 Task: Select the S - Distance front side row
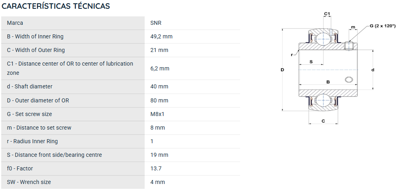click(x=121, y=155)
